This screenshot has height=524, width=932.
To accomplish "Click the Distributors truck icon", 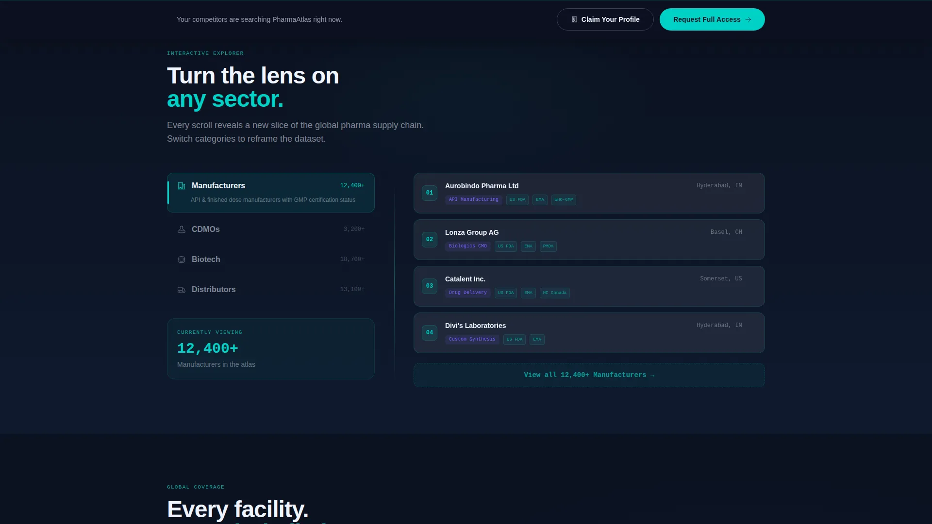I will click(182, 290).
